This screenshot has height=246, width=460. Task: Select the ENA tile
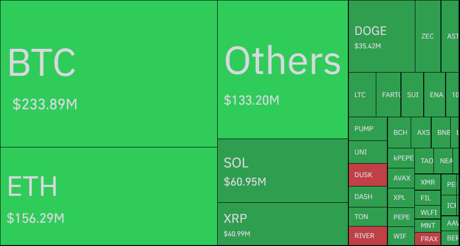point(436,95)
